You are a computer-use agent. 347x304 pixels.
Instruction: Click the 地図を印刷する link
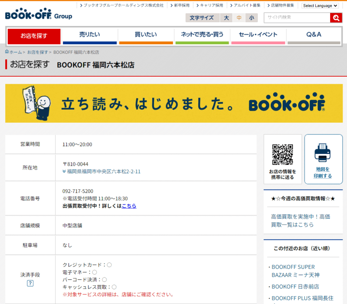pos(323,173)
